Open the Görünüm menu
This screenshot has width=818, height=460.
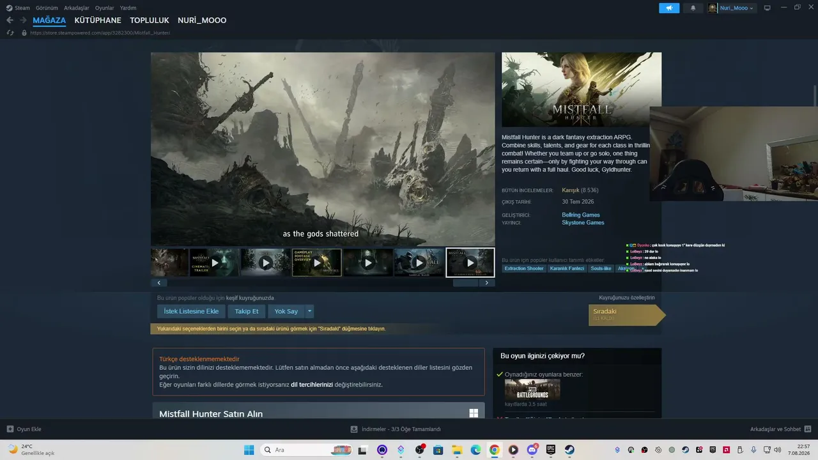pos(47,8)
